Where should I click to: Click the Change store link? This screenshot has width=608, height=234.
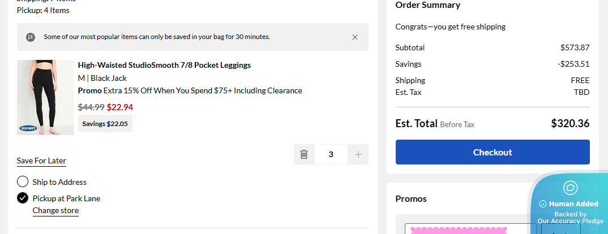pyautogui.click(x=55, y=211)
